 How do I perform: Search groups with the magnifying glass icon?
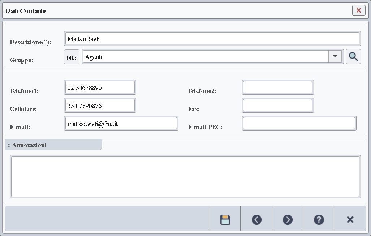[x=353, y=57]
